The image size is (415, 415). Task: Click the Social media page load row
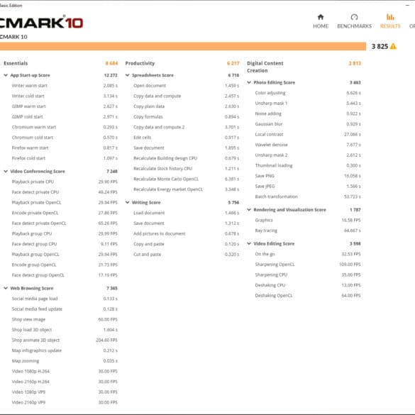[65, 299]
